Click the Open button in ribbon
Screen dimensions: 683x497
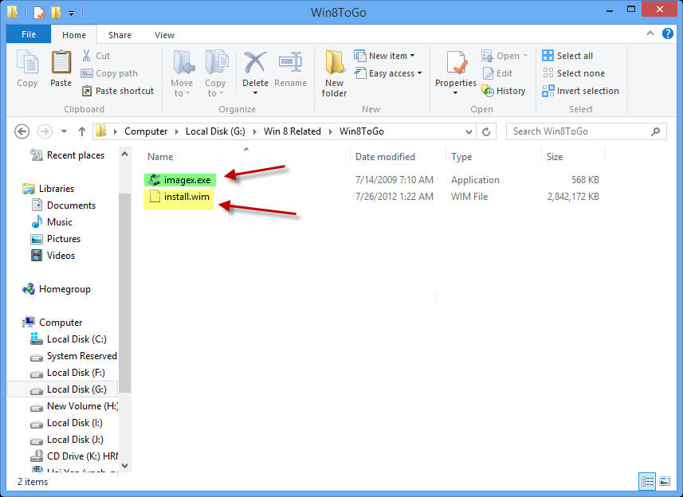[504, 56]
